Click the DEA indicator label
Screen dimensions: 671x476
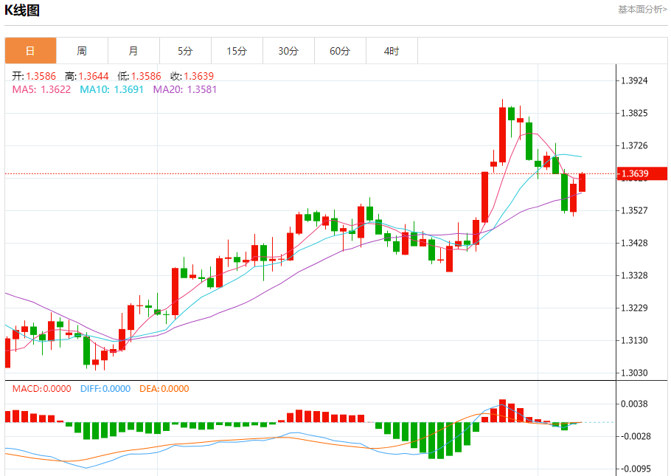(x=164, y=389)
